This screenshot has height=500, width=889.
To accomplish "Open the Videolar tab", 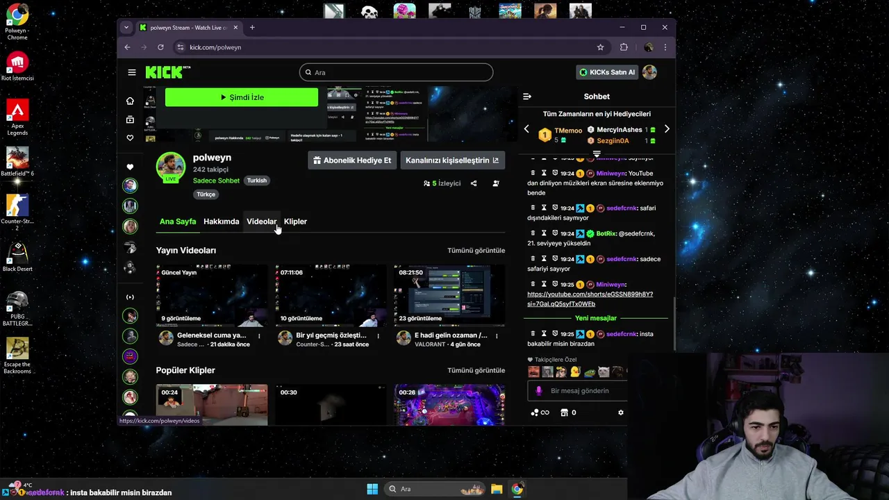I will (261, 222).
